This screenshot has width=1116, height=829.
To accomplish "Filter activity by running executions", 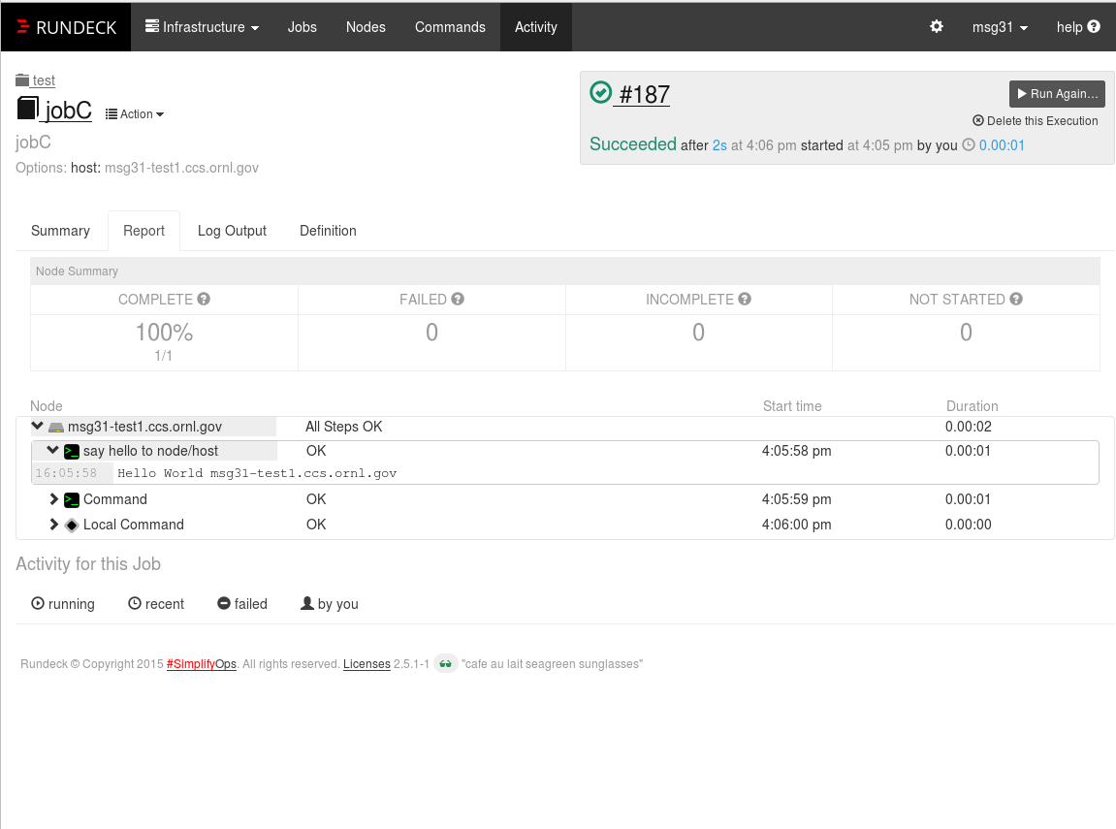I will (x=63, y=604).
